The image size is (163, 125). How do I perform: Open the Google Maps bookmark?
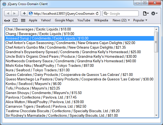pyautogui.click(x=64, y=20)
